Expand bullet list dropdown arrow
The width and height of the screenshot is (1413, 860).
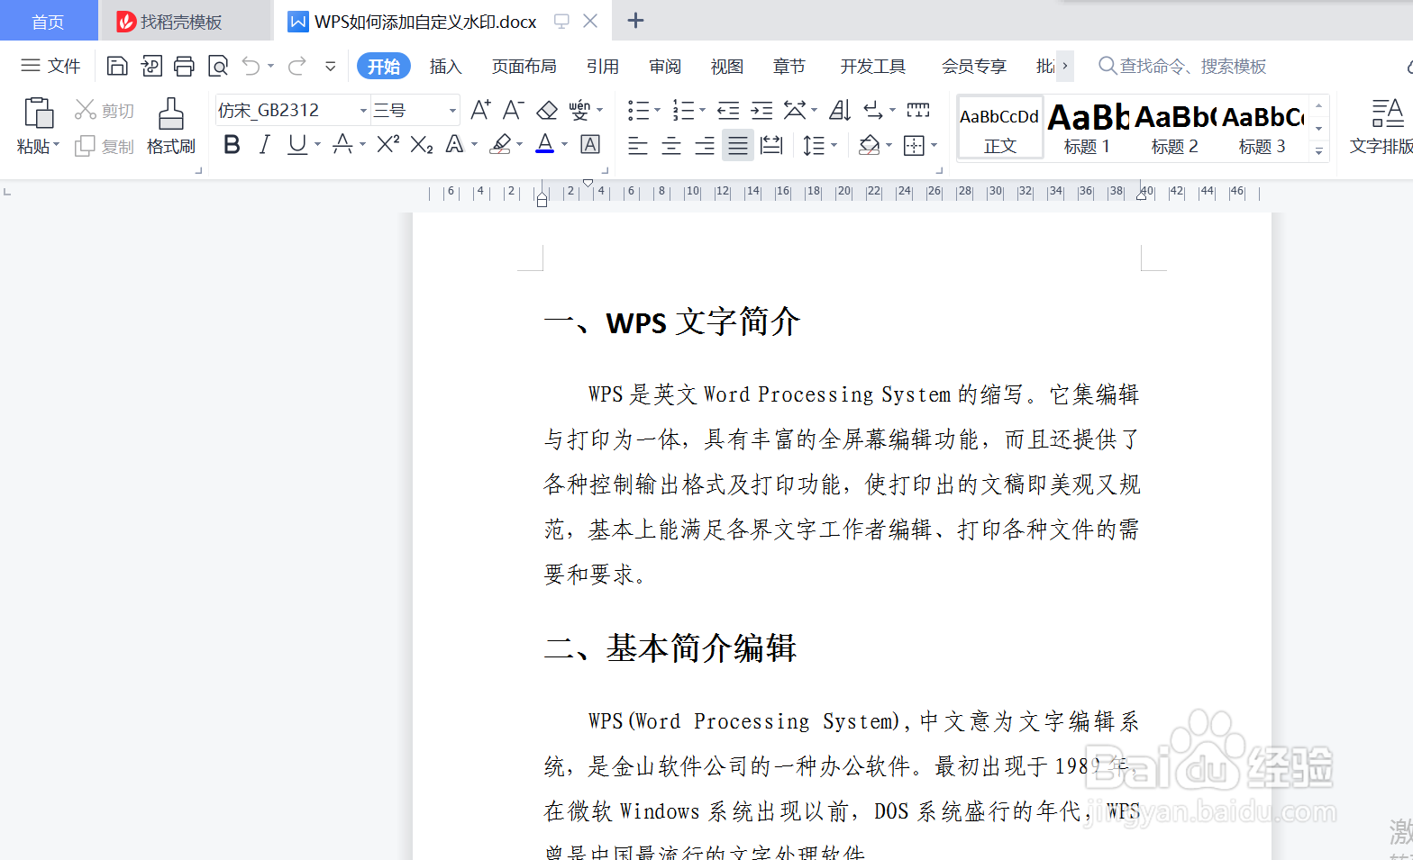click(657, 110)
